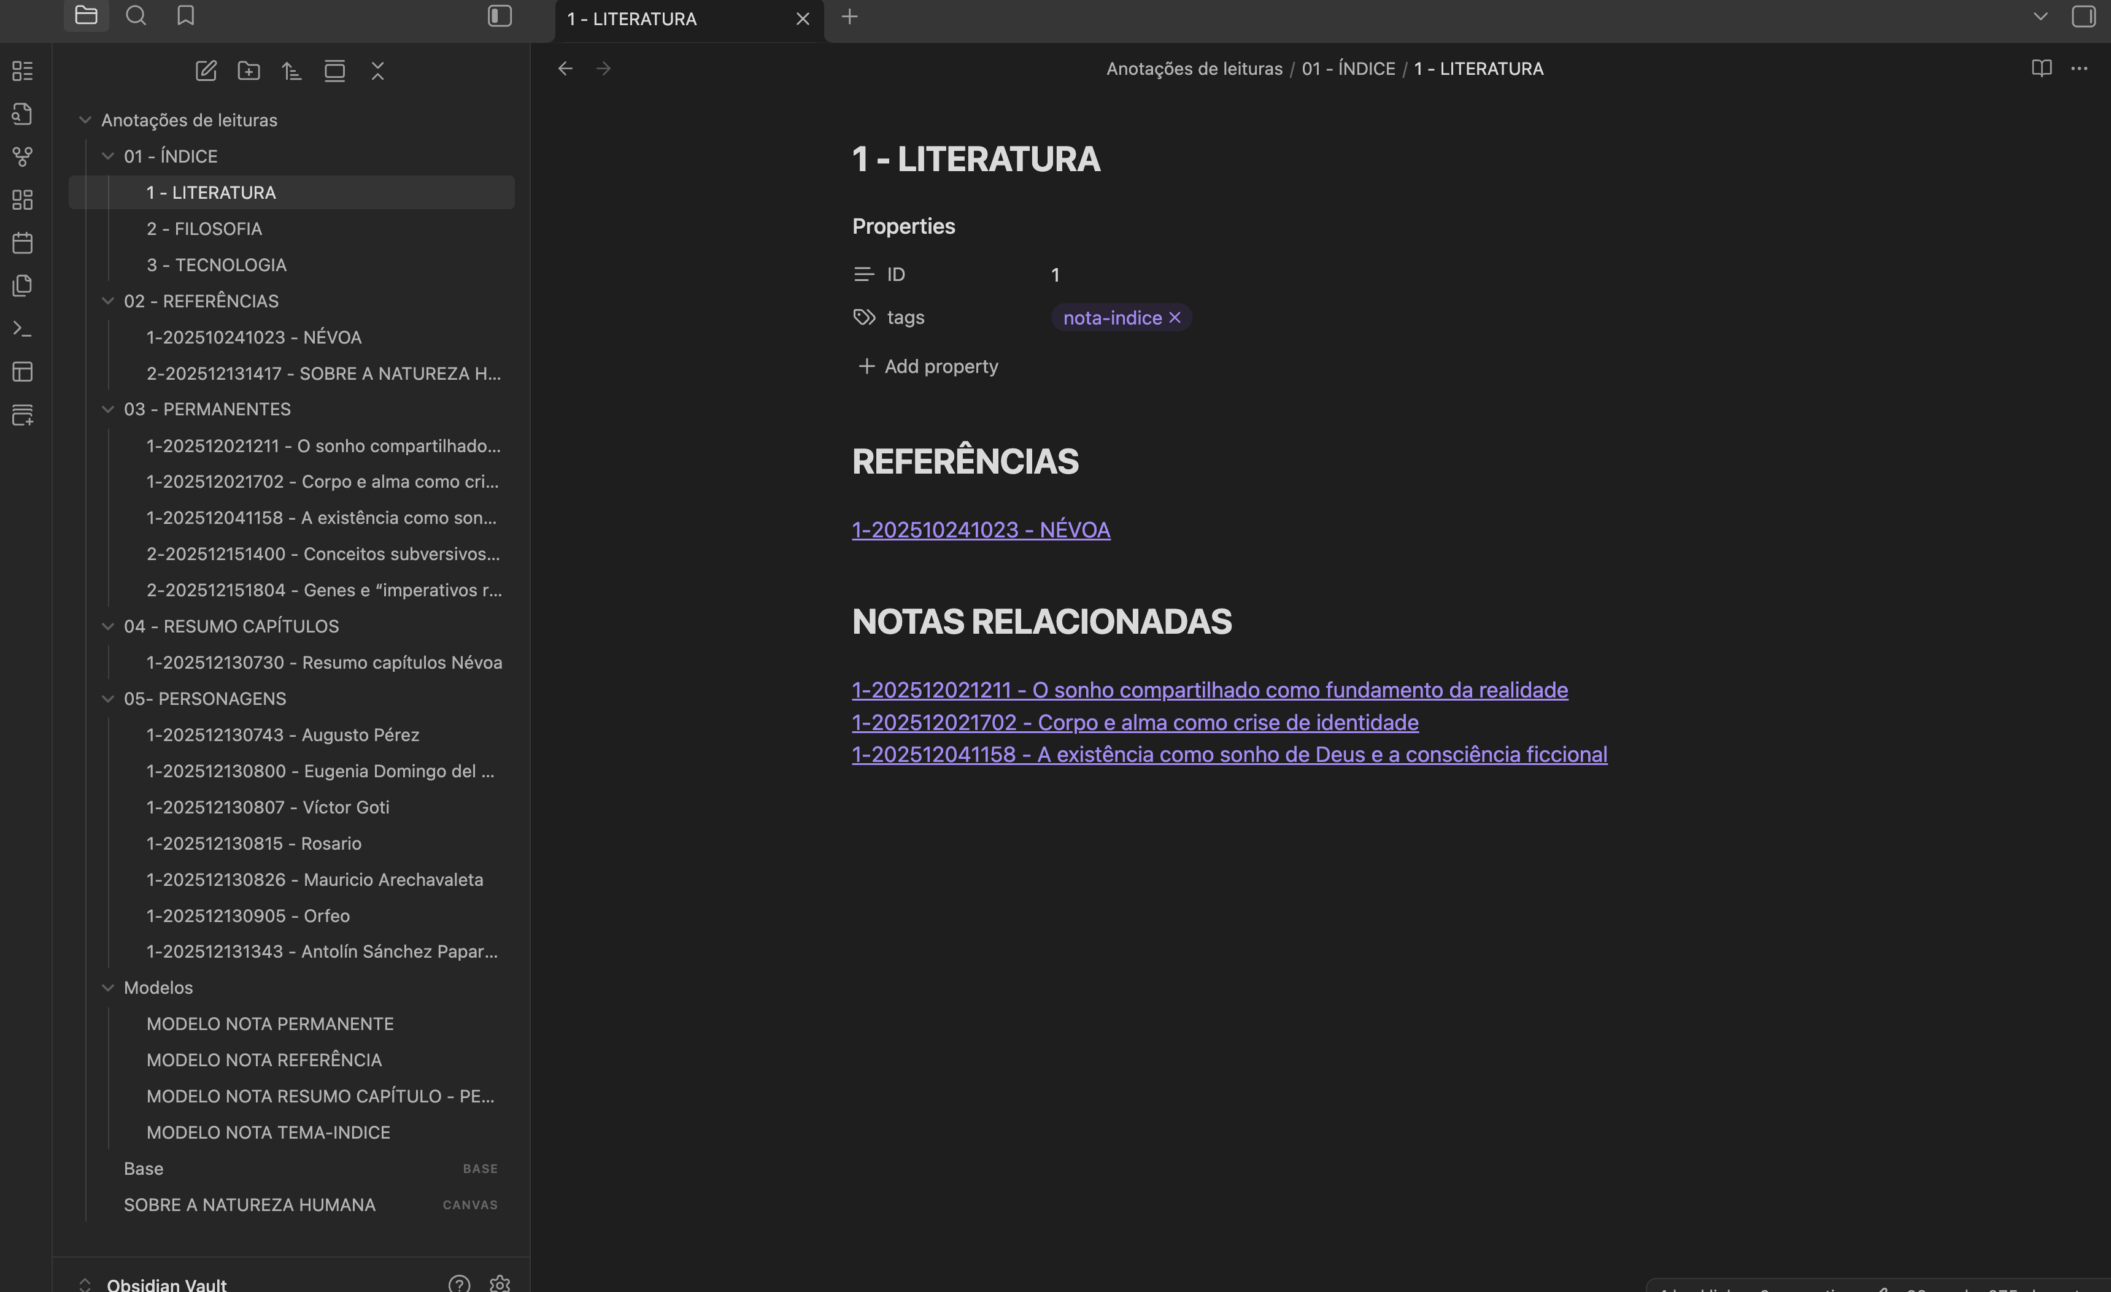Viewport: 2111px width, 1292px height.
Task: Open the 2 - FILOSOFIA note
Action: 204,229
